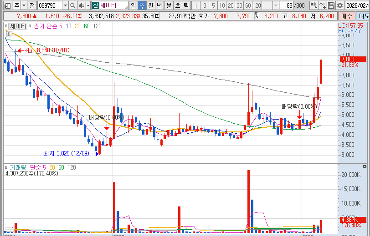Click the 최고 8,340 (07/01) annotation

click(x=47, y=50)
